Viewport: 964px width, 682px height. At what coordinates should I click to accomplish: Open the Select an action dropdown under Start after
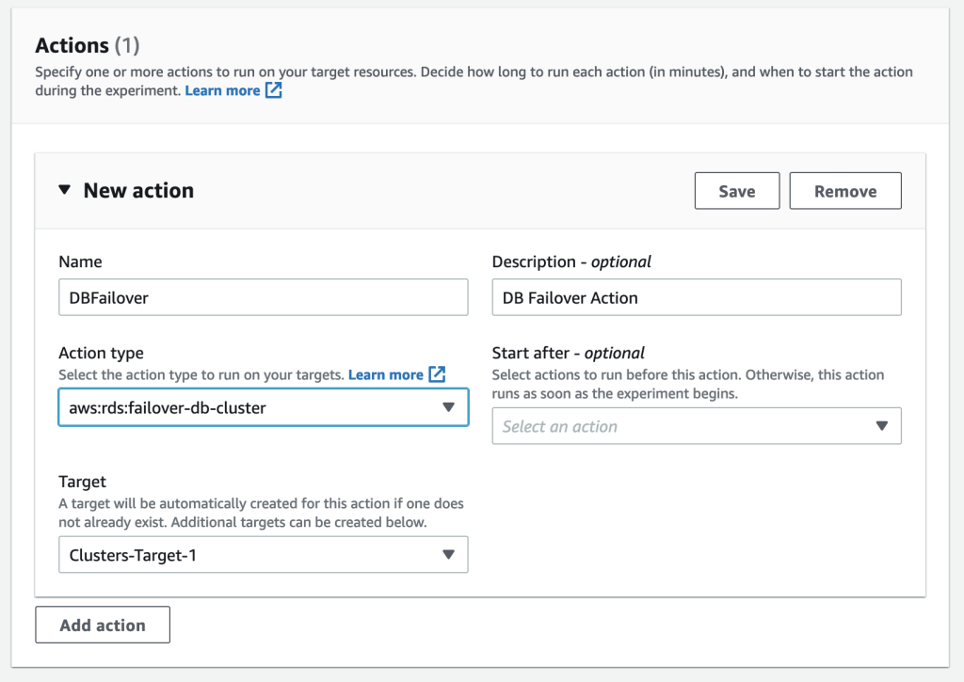coord(696,425)
